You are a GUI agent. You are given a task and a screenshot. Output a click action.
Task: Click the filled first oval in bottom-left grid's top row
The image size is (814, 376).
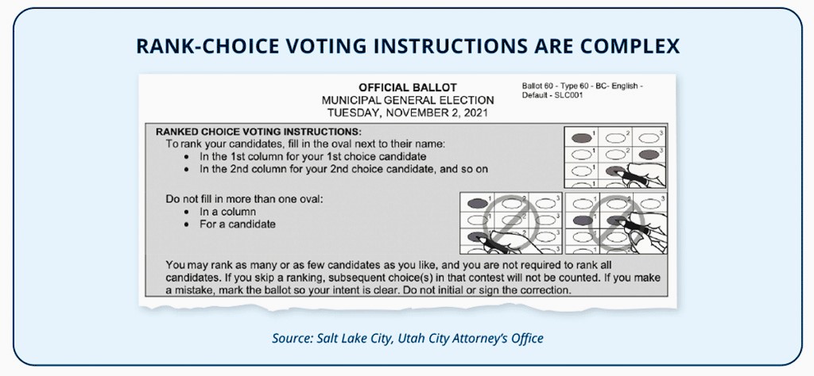coord(475,202)
